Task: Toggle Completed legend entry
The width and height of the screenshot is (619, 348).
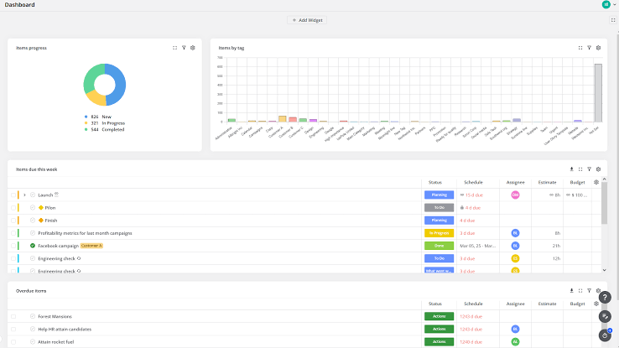Action: coord(105,129)
